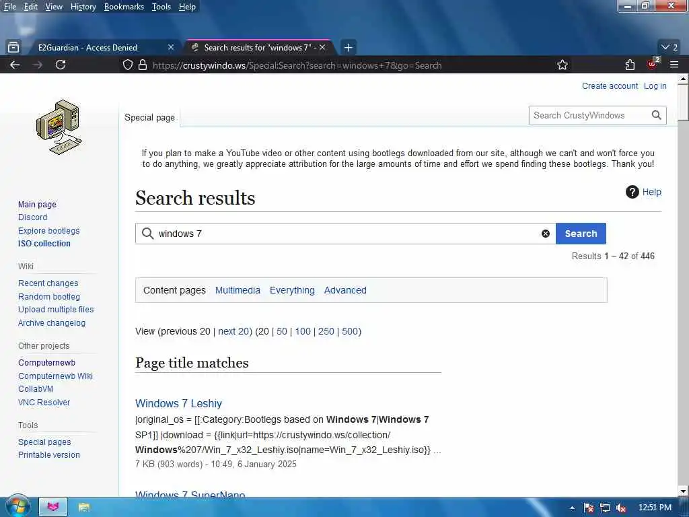The image size is (689, 517).
Task: Go back using the browser back arrow
Action: click(x=15, y=65)
